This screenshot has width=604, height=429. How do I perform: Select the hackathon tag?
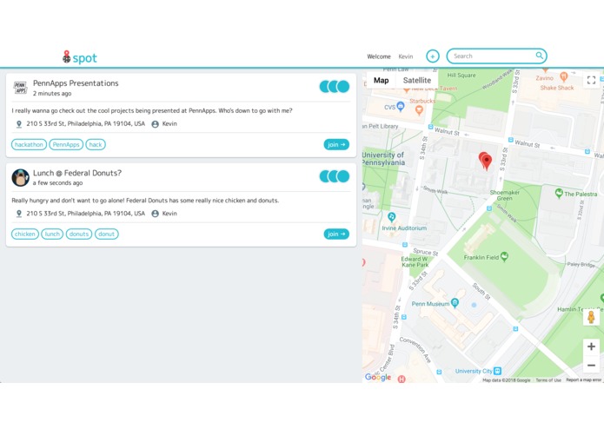pos(29,145)
